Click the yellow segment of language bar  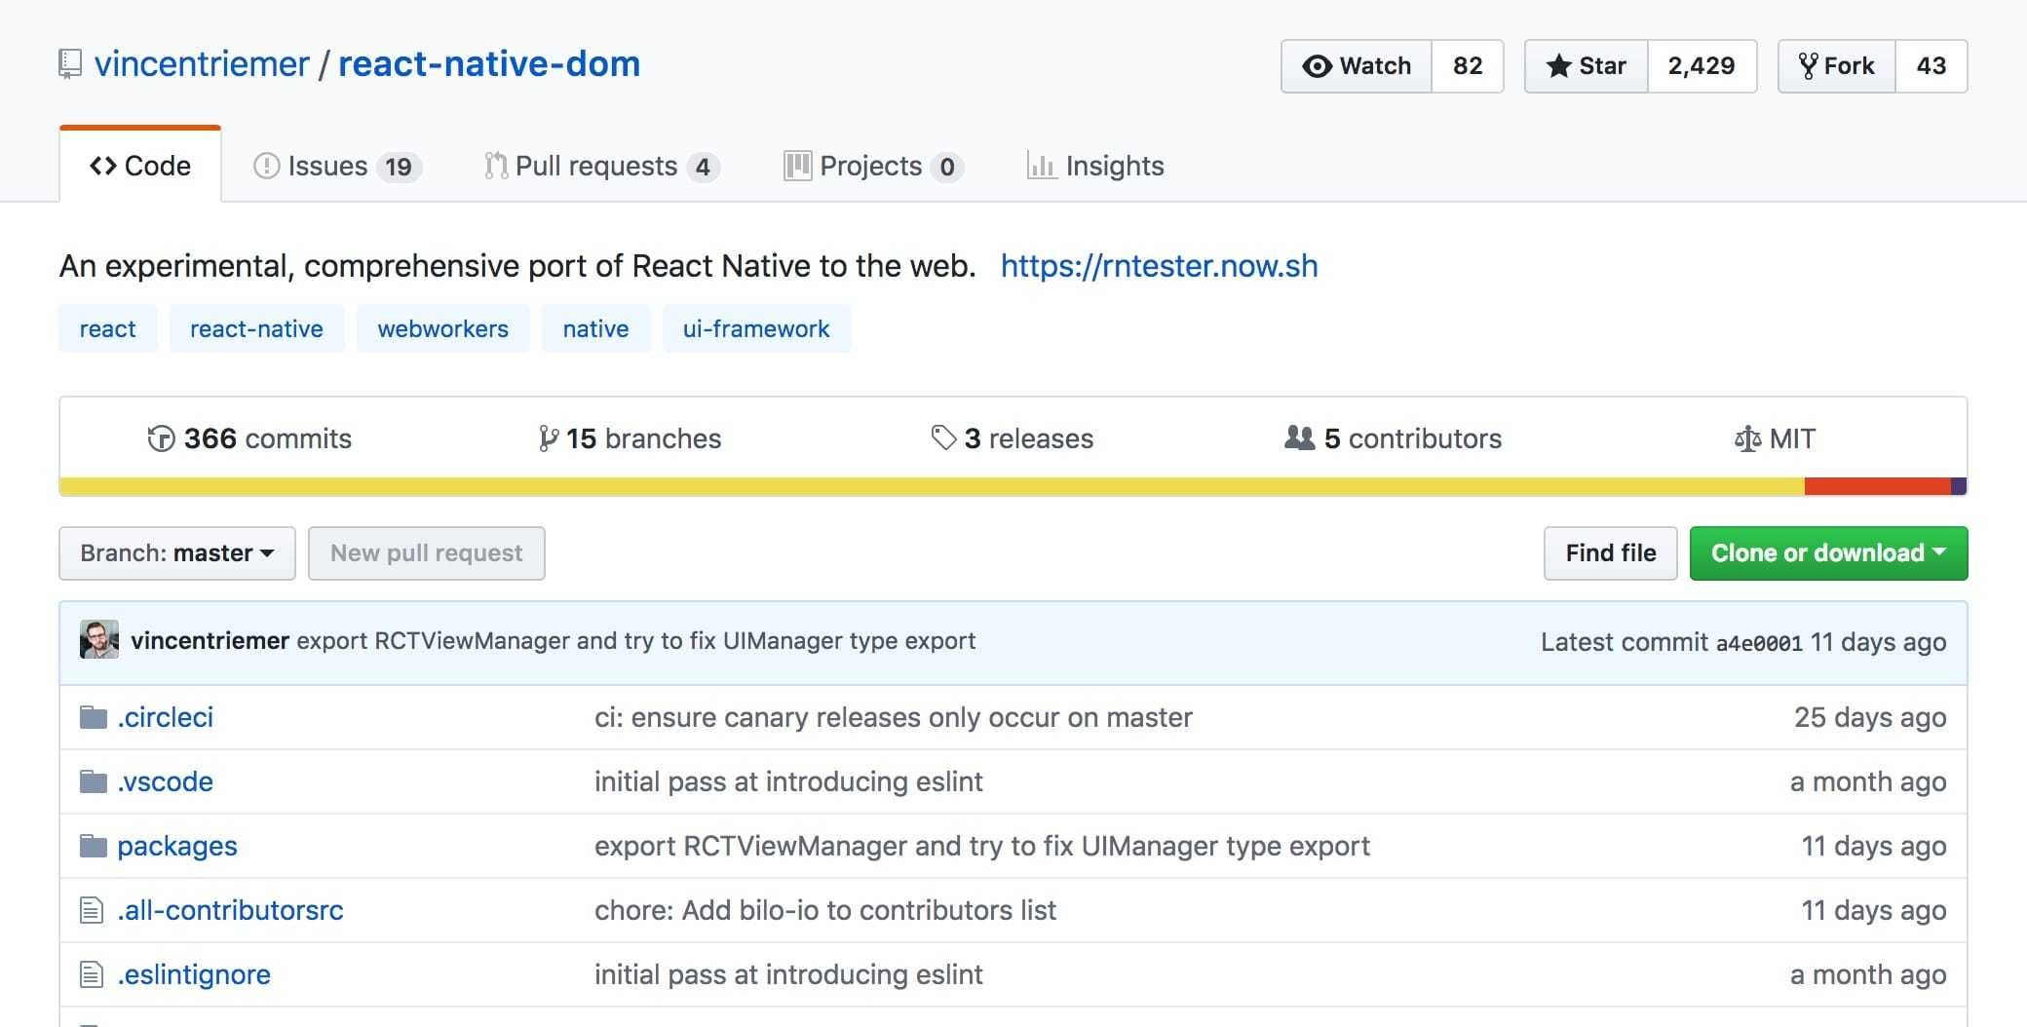click(932, 486)
